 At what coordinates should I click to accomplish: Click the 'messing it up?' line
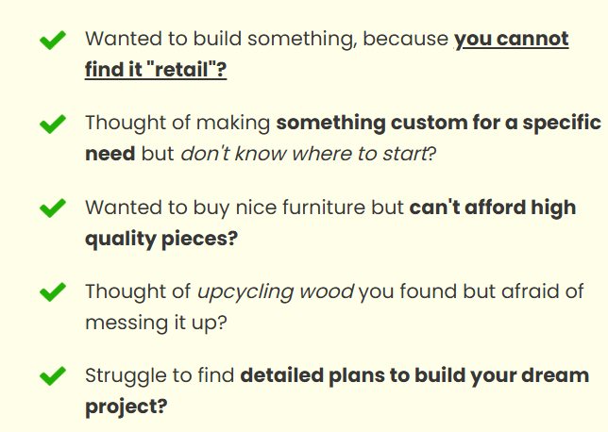click(156, 323)
